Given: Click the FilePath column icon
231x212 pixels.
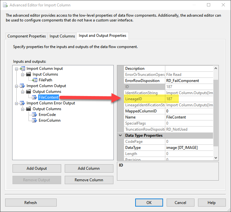Looking at the screenshot, I should click(35, 80).
